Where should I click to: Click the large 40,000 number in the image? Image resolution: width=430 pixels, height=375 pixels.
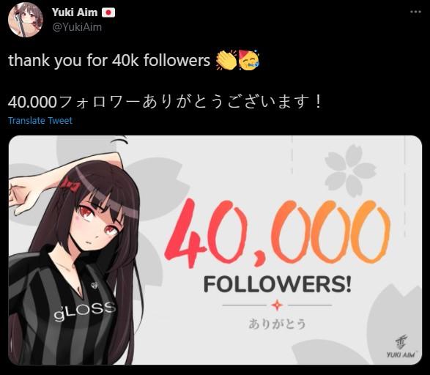pos(277,234)
